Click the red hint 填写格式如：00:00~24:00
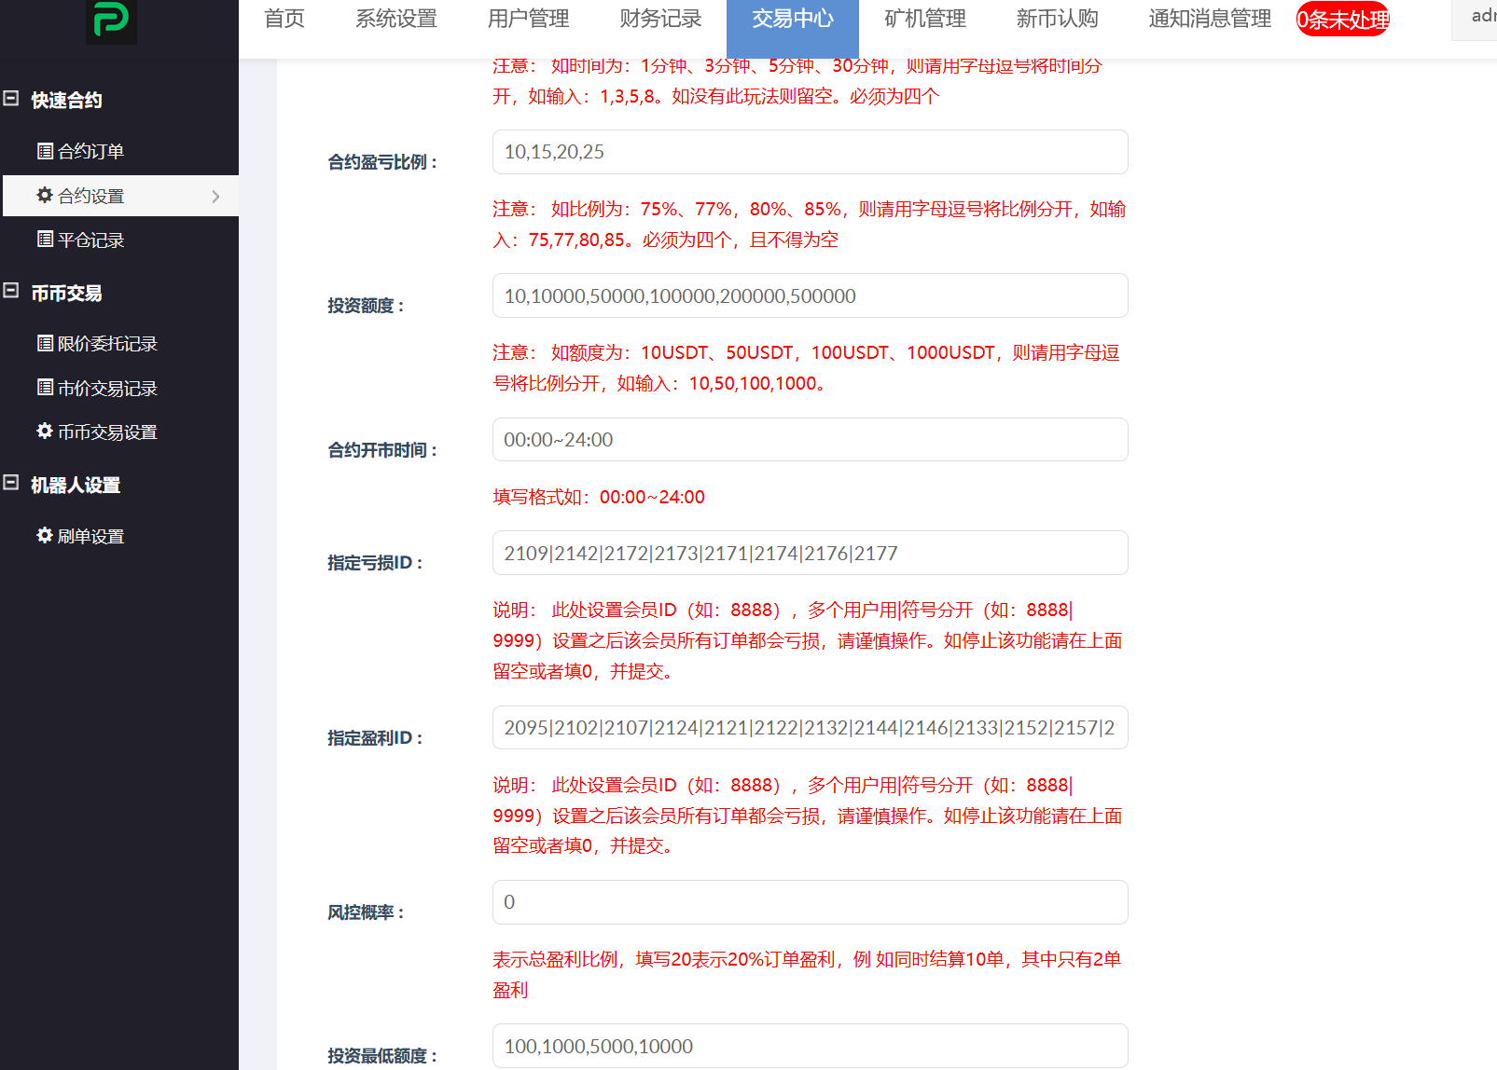Screen dimensions: 1497x1070 click(x=599, y=497)
